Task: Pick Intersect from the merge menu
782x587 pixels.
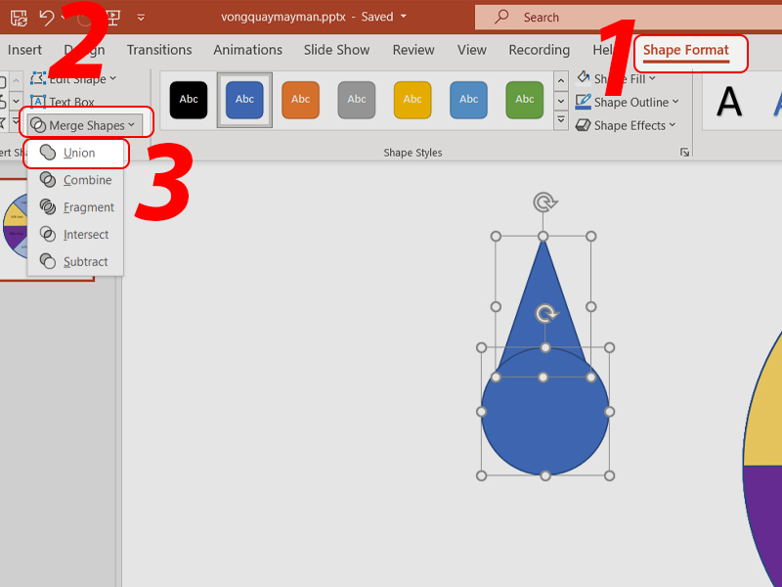Action: click(x=85, y=235)
